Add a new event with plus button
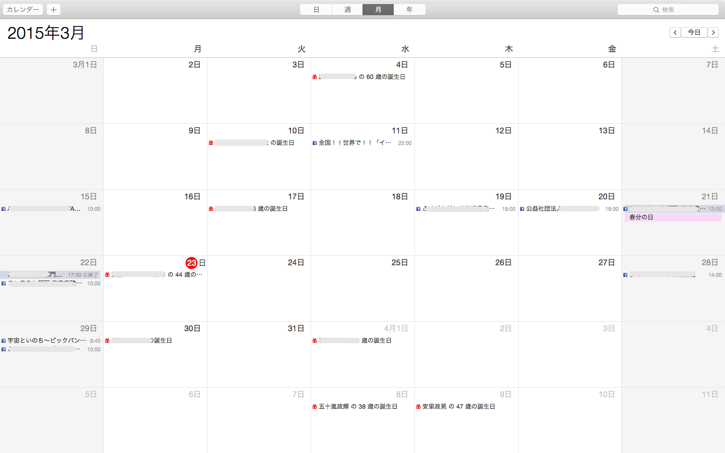725x453 pixels. pos(53,10)
